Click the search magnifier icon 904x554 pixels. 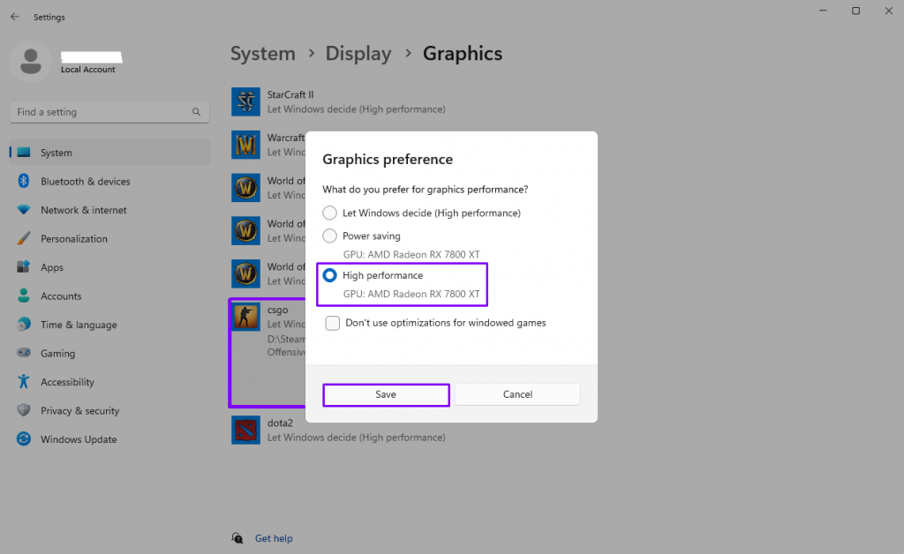[x=196, y=112]
